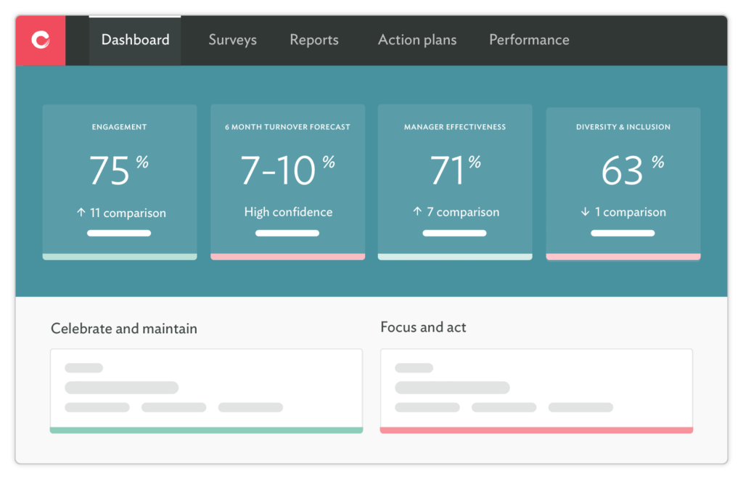The image size is (743, 479).
Task: Go to Action plans
Action: [x=417, y=40]
